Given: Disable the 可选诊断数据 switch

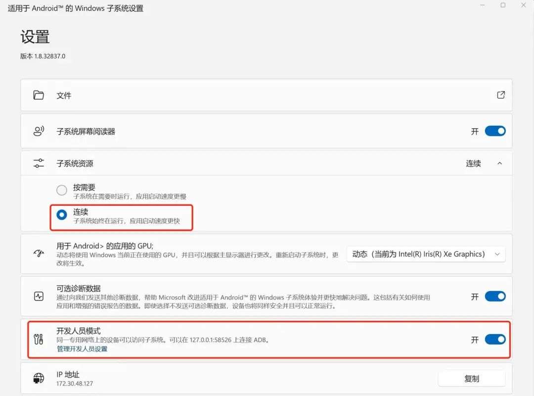Looking at the screenshot, I should (x=495, y=297).
